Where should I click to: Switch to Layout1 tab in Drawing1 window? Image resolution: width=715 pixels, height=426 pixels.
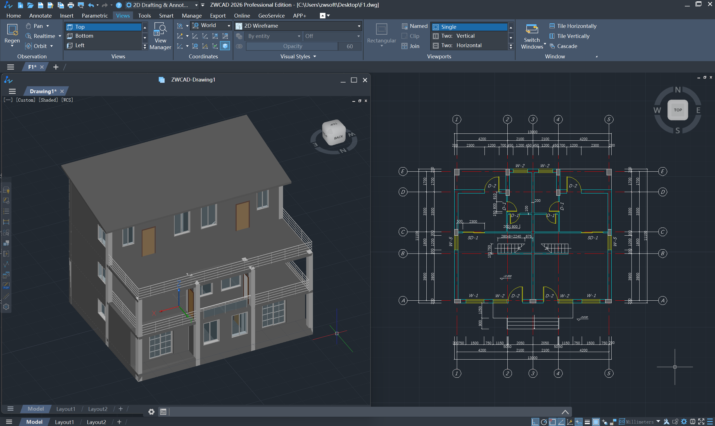click(65, 409)
